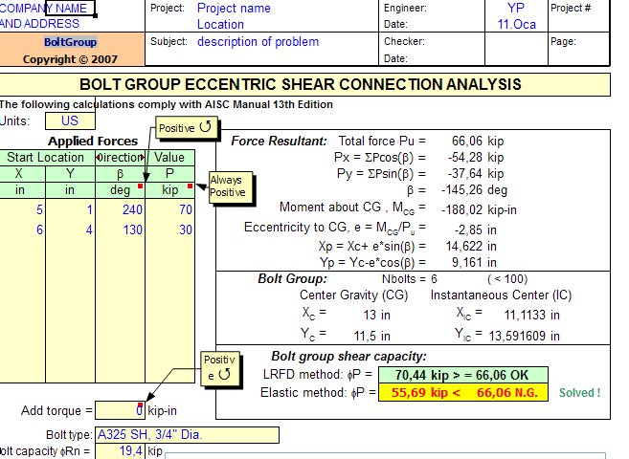
Task: Select beta angle value -145,26
Action: click(x=461, y=190)
